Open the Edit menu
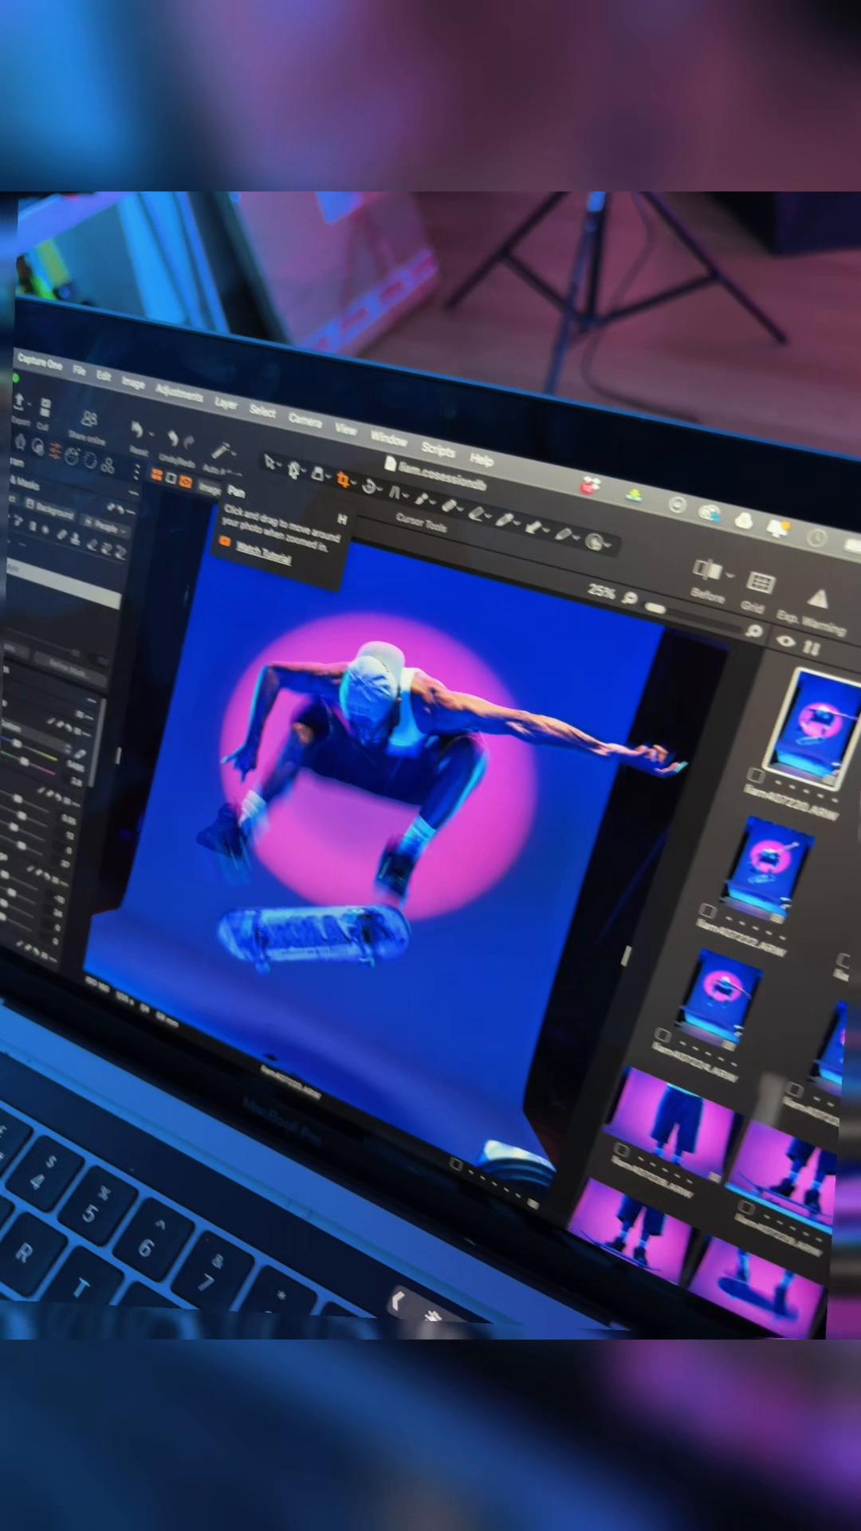Screen dimensions: 861x1531 (x=104, y=376)
